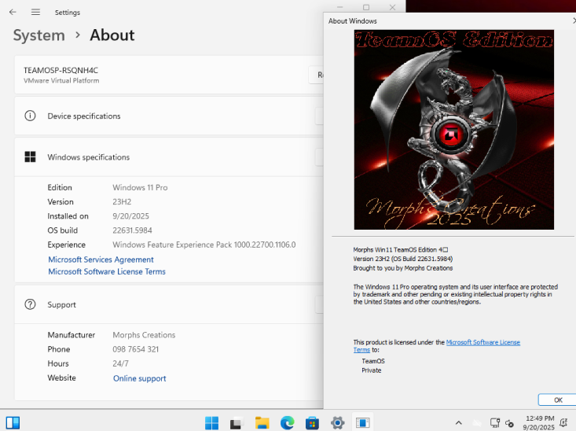576x431 pixels.
Task: Click 'Brought to you by Morphs Creations' line
Action: pos(403,268)
